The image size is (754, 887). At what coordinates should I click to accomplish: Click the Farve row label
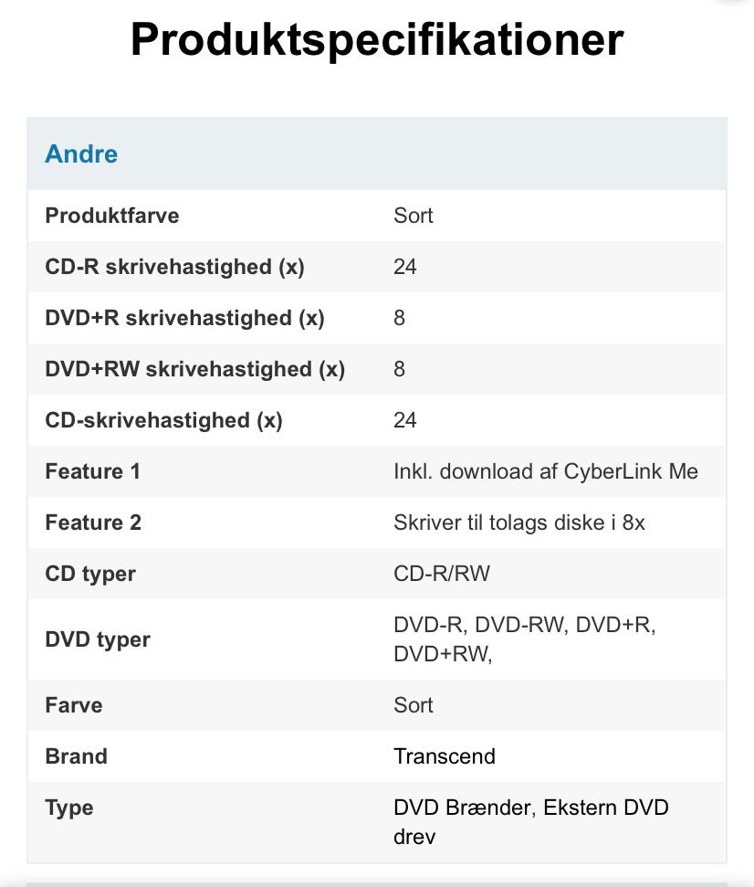(x=74, y=705)
